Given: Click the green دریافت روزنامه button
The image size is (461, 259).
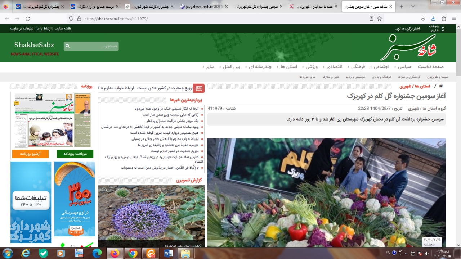Looking at the screenshot, I should pyautogui.click(x=75, y=154).
